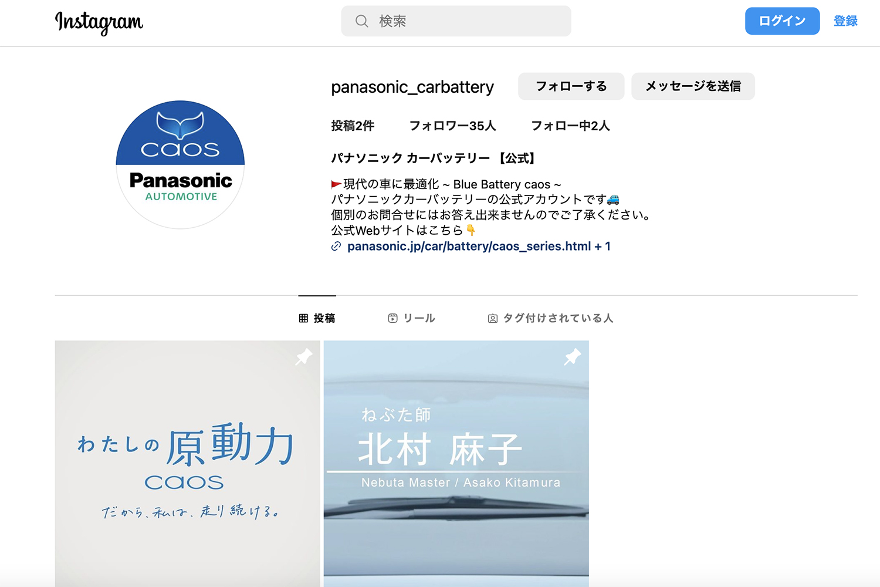
Task: Open the Instagram logo home link
Action: pos(99,22)
